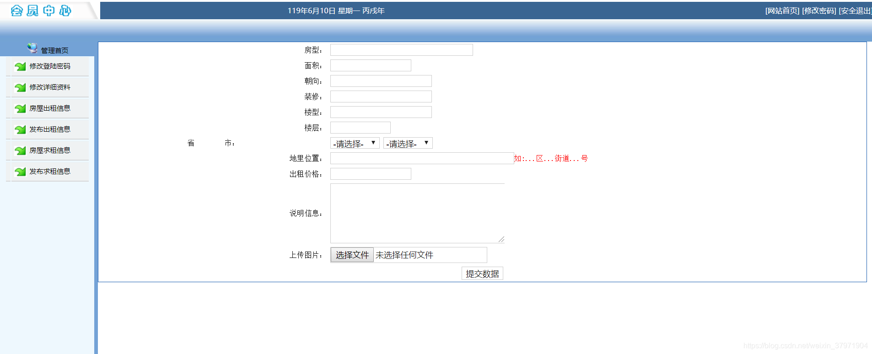The height and width of the screenshot is (354, 872).
Task: Go to 房屋求租信息 in the sidebar
Action: coord(50,150)
